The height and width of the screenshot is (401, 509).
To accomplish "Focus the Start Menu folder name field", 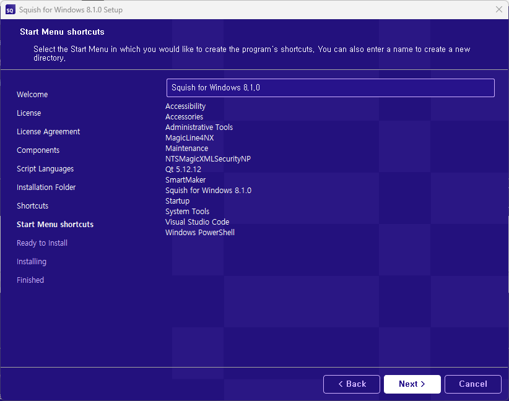I will point(331,88).
